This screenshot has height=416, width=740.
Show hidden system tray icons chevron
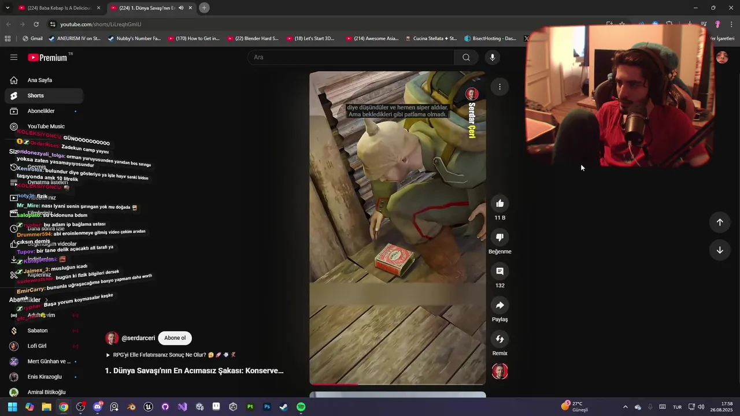[x=625, y=407]
